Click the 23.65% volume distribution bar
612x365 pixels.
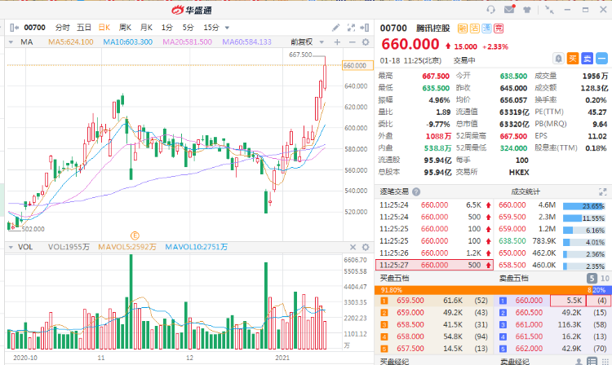[583, 206]
